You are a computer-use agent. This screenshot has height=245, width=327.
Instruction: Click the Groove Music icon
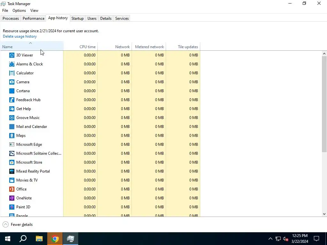(12, 118)
